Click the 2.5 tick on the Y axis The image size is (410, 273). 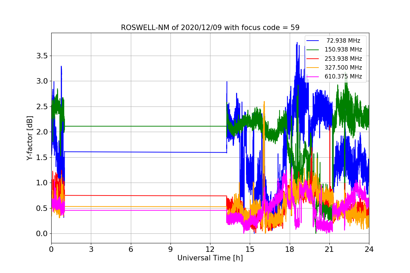[42, 106]
